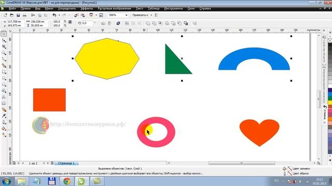Open the file explorer taskbar icon

(21, 181)
